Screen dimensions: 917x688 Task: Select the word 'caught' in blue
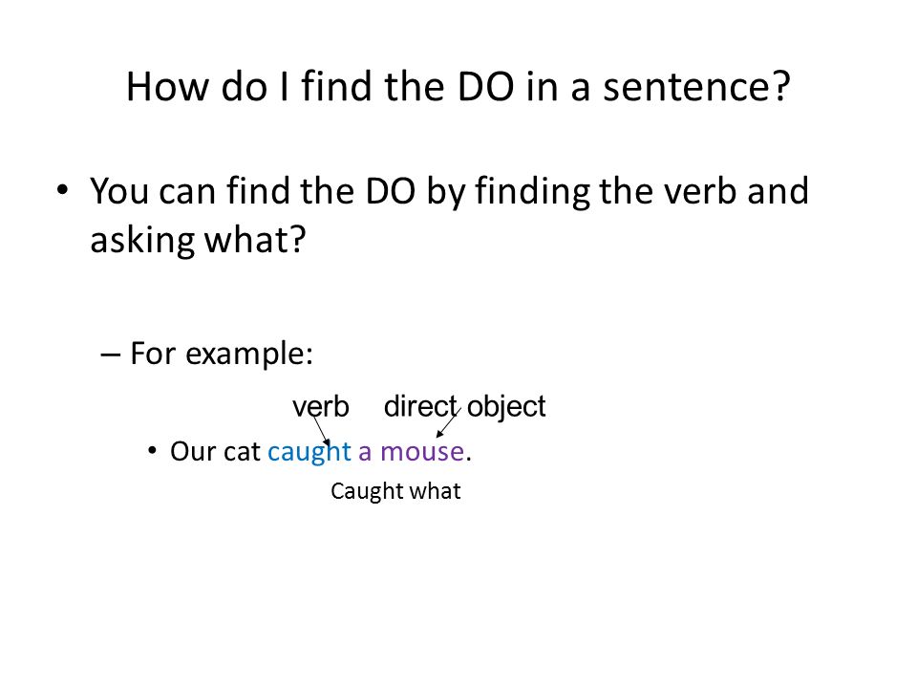pos(309,452)
